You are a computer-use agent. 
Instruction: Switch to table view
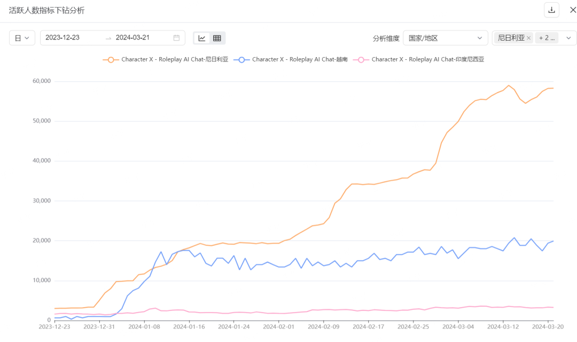click(x=217, y=38)
